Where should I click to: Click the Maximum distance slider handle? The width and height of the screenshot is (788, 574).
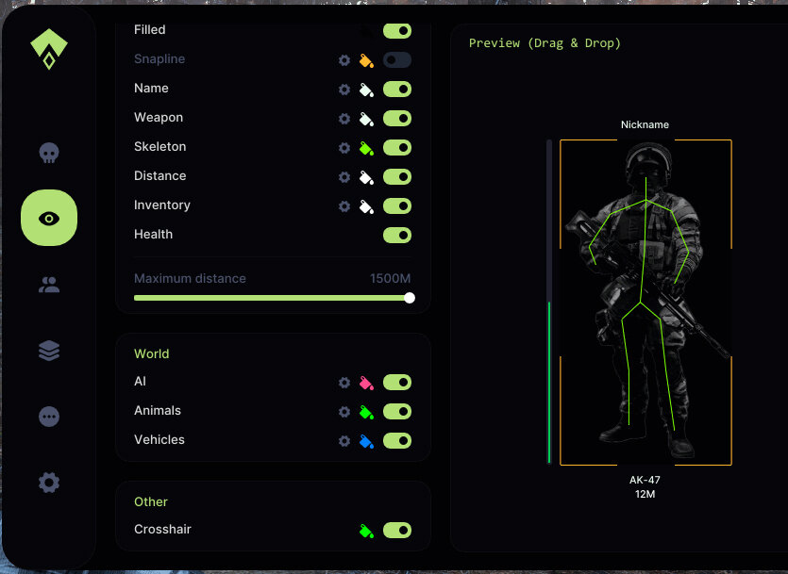click(410, 298)
